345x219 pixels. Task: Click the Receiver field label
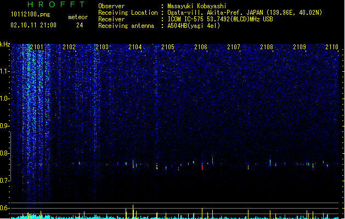[x=111, y=19]
